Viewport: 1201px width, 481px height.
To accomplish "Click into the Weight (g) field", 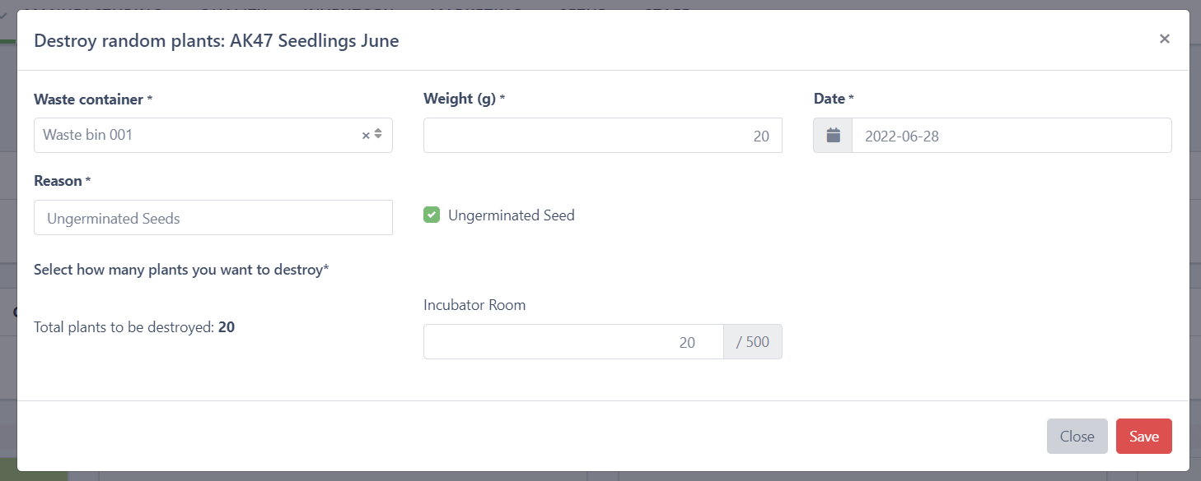I will tap(602, 136).
